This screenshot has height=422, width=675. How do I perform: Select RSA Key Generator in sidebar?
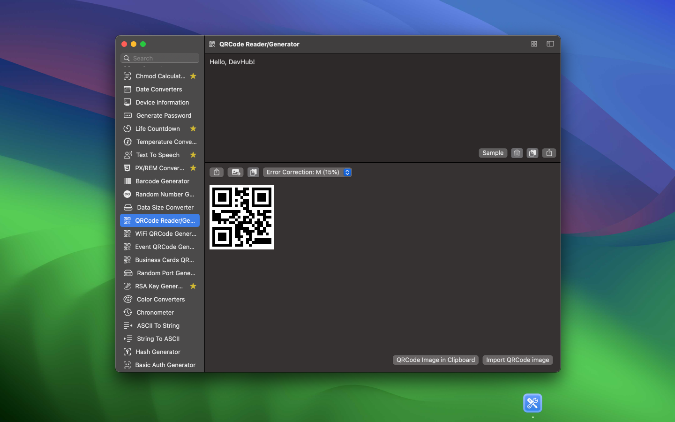(x=160, y=286)
